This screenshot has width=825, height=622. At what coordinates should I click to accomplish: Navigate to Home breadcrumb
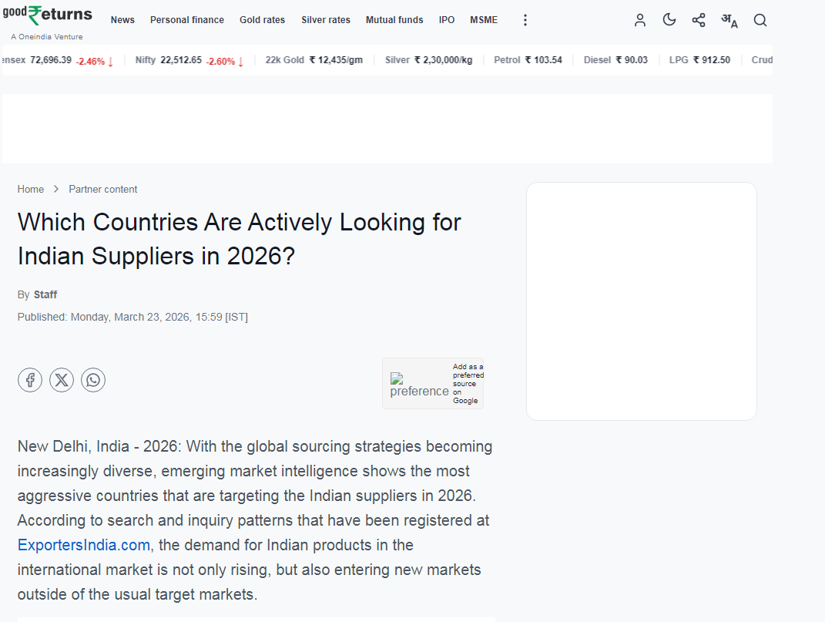pyautogui.click(x=31, y=189)
